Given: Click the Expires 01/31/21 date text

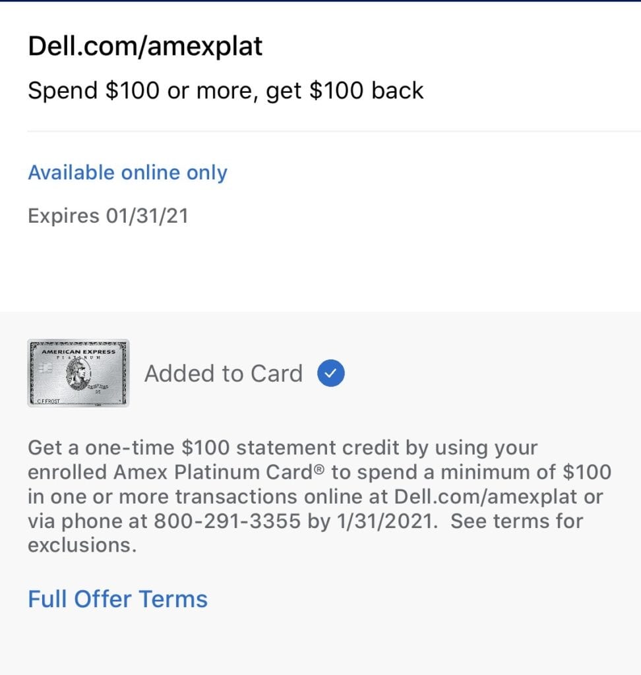Looking at the screenshot, I should pyautogui.click(x=108, y=216).
